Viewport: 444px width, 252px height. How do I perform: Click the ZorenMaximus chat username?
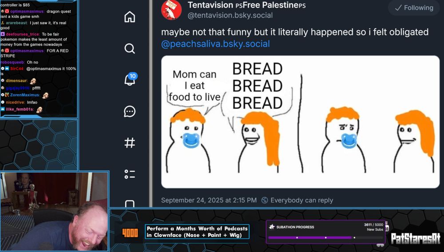point(24,95)
